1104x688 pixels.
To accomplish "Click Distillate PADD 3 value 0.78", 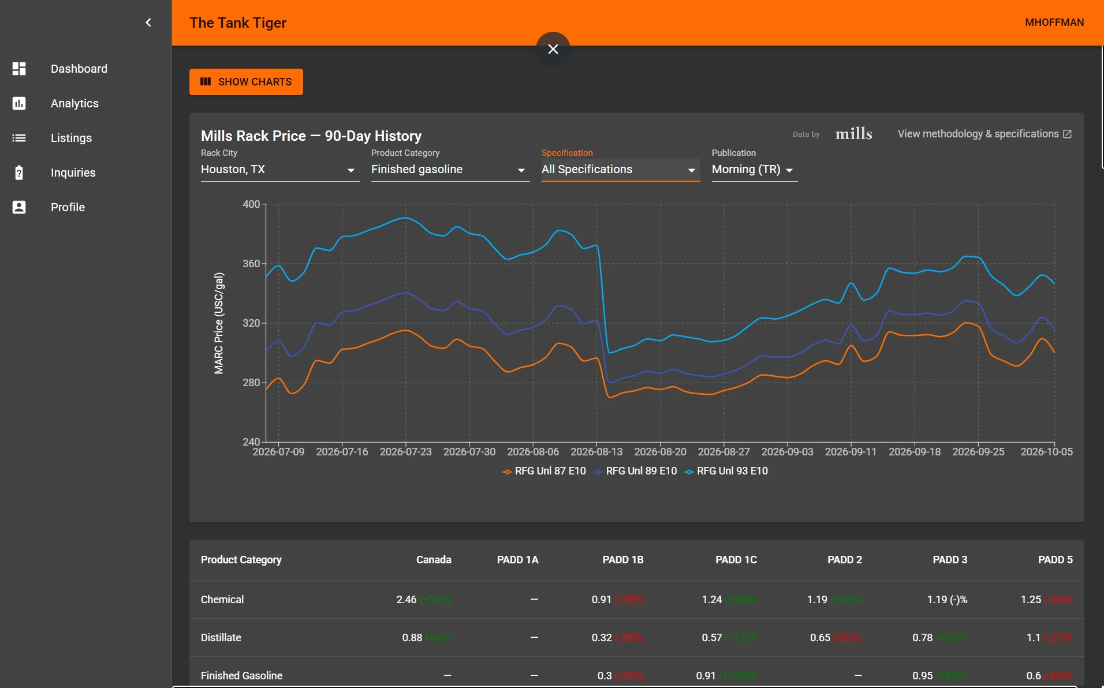I will (x=923, y=638).
